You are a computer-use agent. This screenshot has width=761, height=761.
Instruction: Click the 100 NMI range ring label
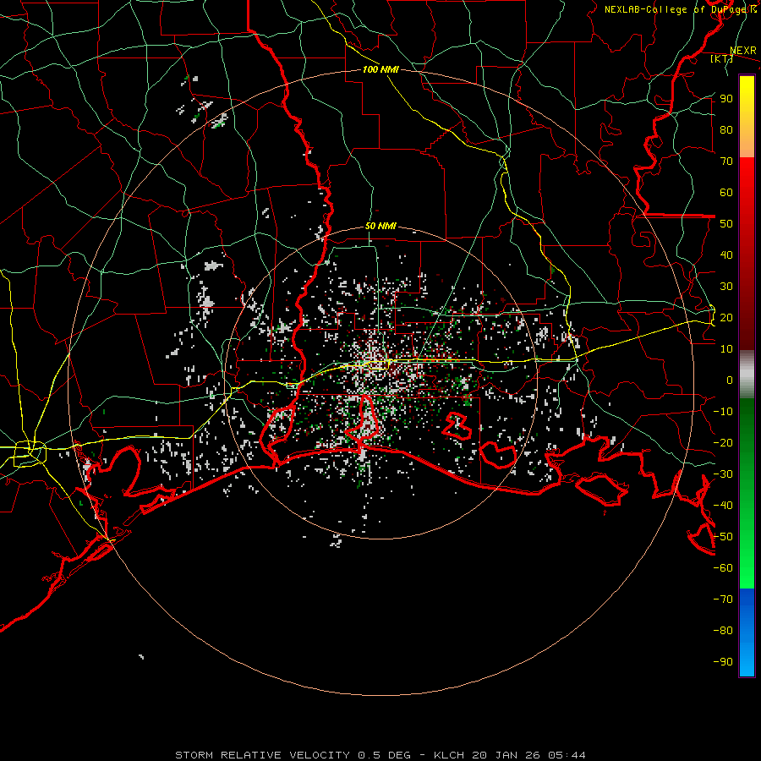380,69
